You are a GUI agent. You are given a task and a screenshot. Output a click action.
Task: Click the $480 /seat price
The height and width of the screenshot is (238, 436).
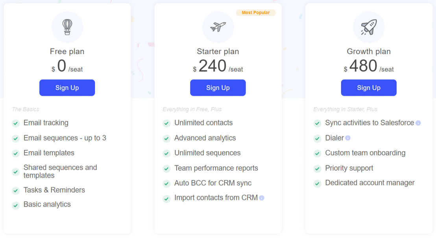(369, 66)
